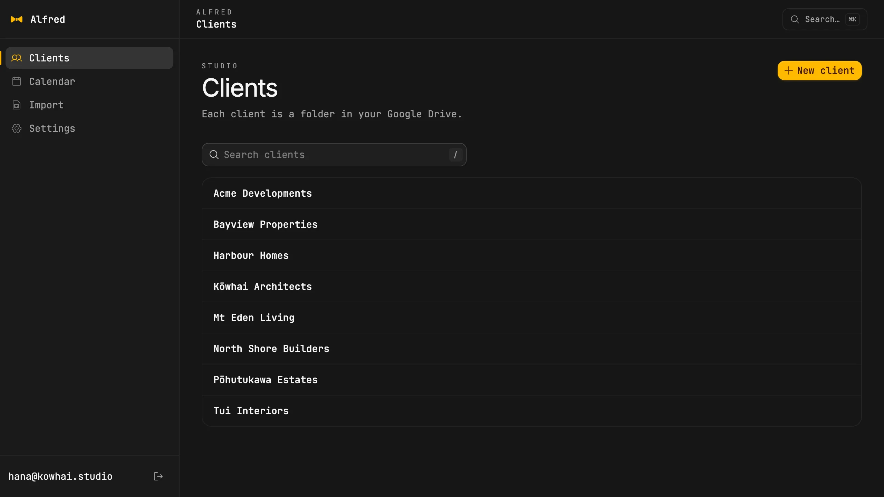
Task: Open the global Search… box in header
Action: (x=825, y=19)
